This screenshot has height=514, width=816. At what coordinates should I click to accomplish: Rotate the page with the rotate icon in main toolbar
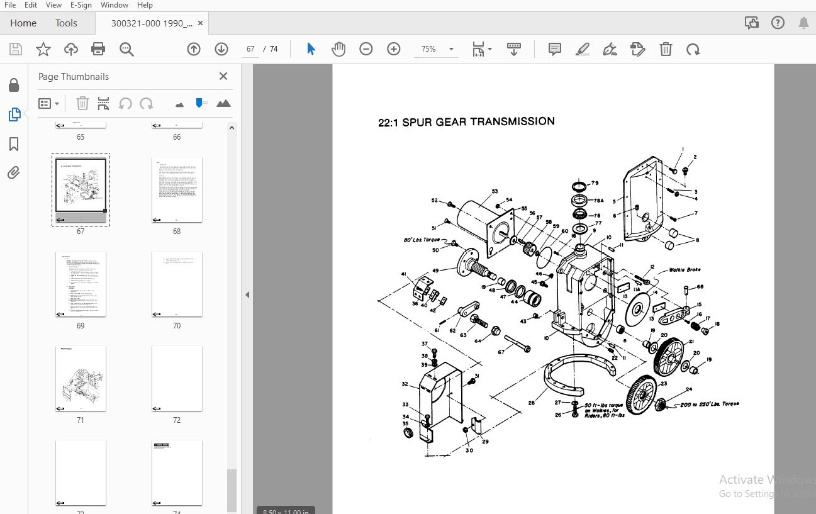[693, 49]
